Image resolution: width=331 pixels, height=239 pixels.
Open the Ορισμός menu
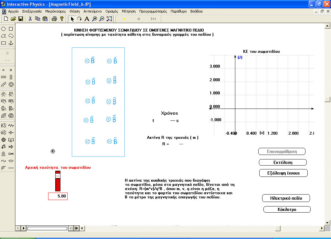tap(112, 11)
